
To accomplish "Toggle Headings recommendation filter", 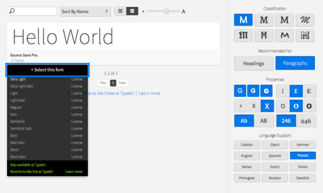I will pos(253,63).
